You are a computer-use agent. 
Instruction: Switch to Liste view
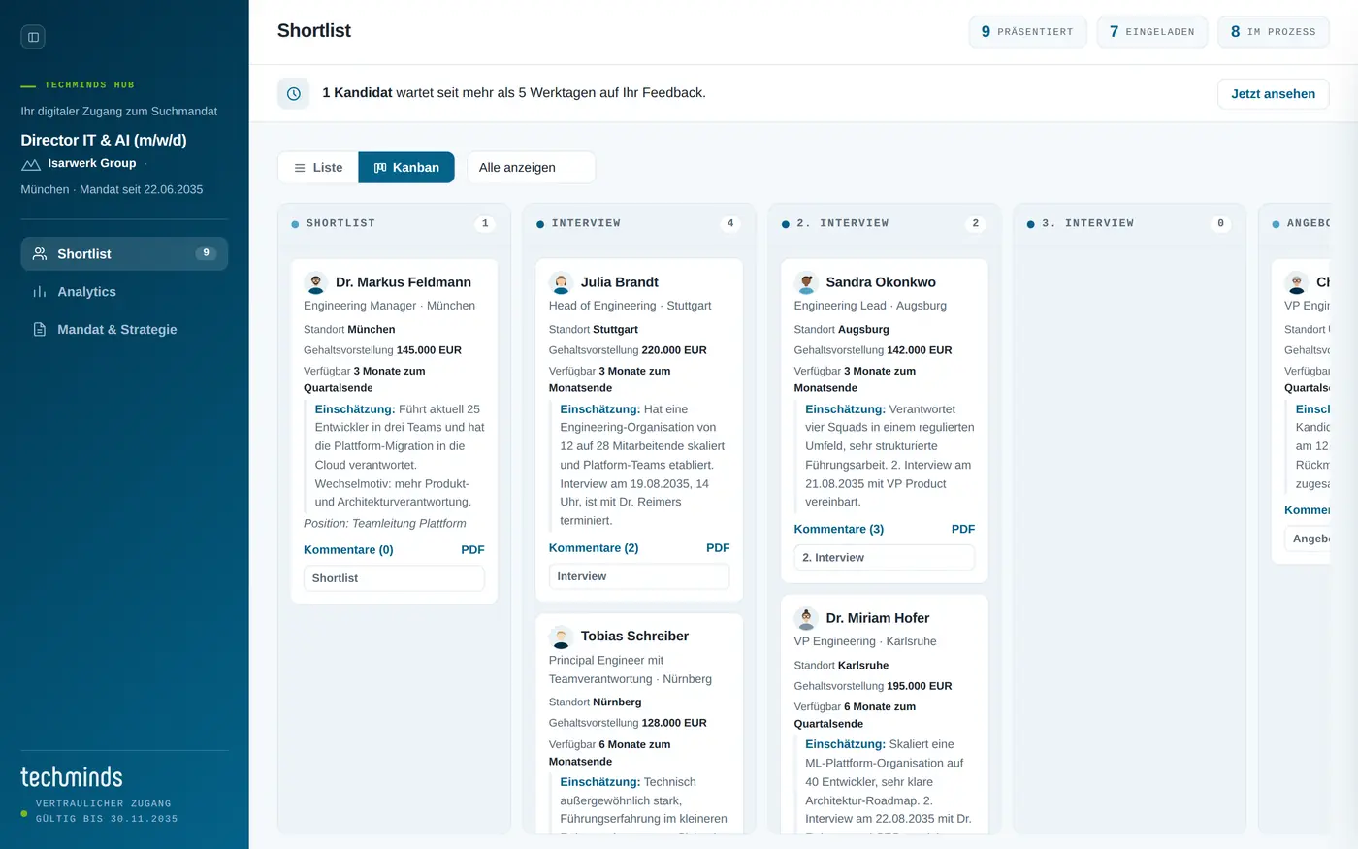(318, 168)
